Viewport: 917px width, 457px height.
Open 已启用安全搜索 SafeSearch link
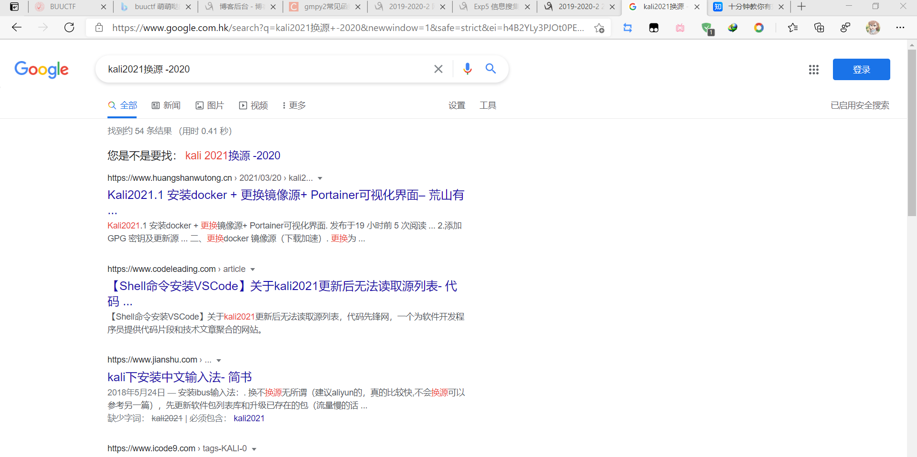pos(860,105)
